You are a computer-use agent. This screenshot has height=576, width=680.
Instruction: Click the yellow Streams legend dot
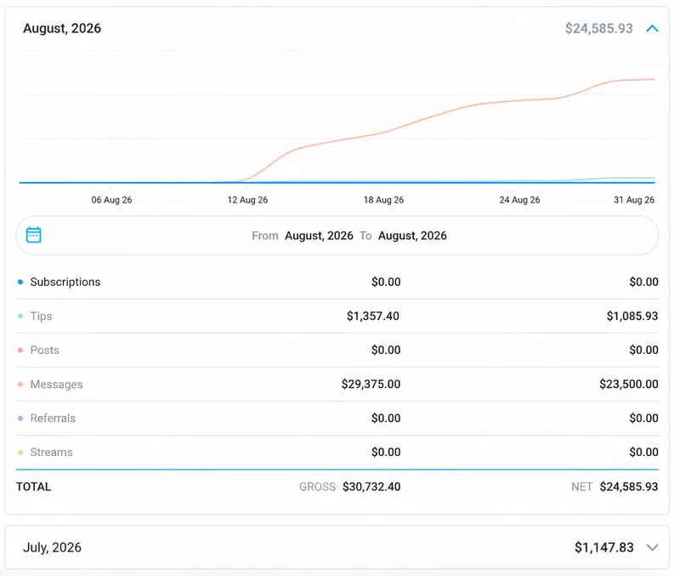click(20, 453)
